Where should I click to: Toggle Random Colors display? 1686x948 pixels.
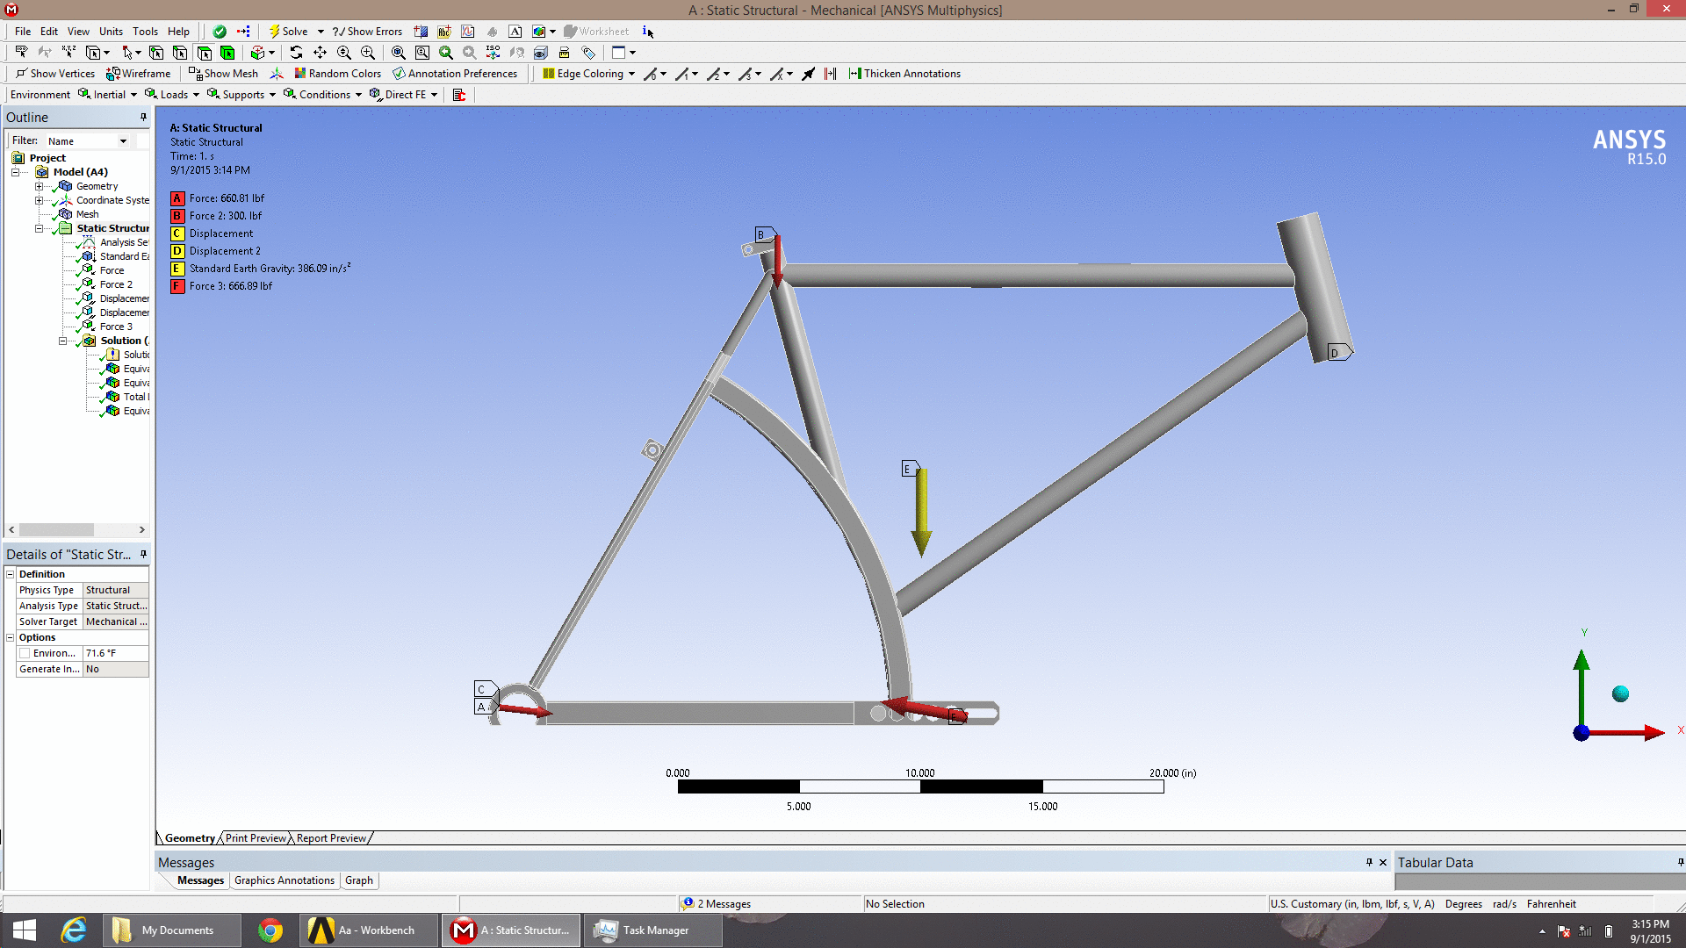tap(338, 74)
